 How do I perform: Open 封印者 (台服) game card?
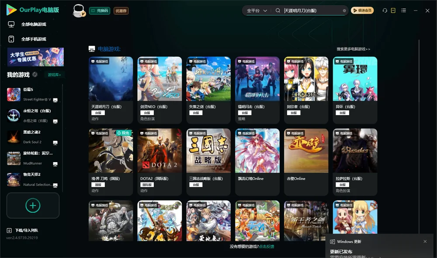click(x=306, y=90)
